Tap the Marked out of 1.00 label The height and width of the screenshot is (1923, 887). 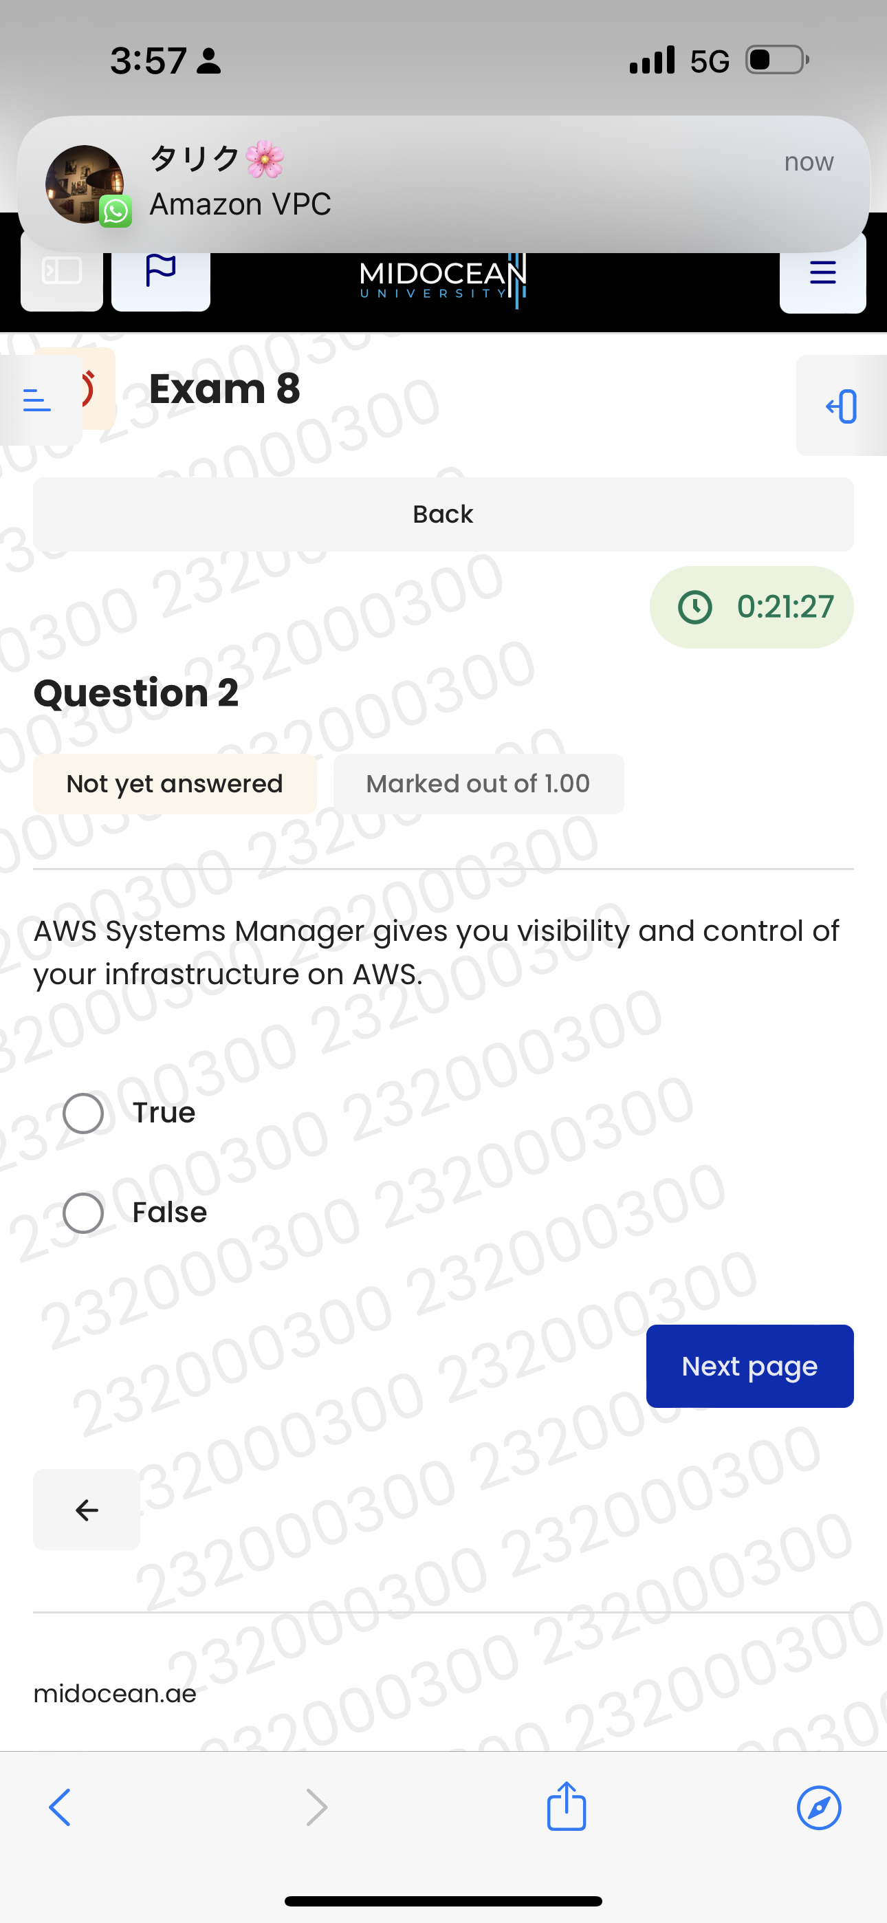tap(478, 783)
